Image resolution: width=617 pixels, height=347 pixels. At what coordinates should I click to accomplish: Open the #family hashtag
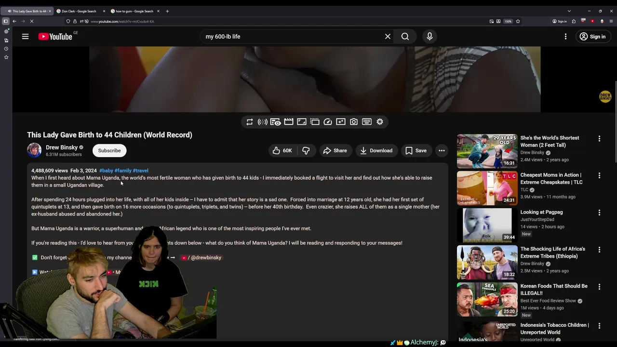point(123,171)
